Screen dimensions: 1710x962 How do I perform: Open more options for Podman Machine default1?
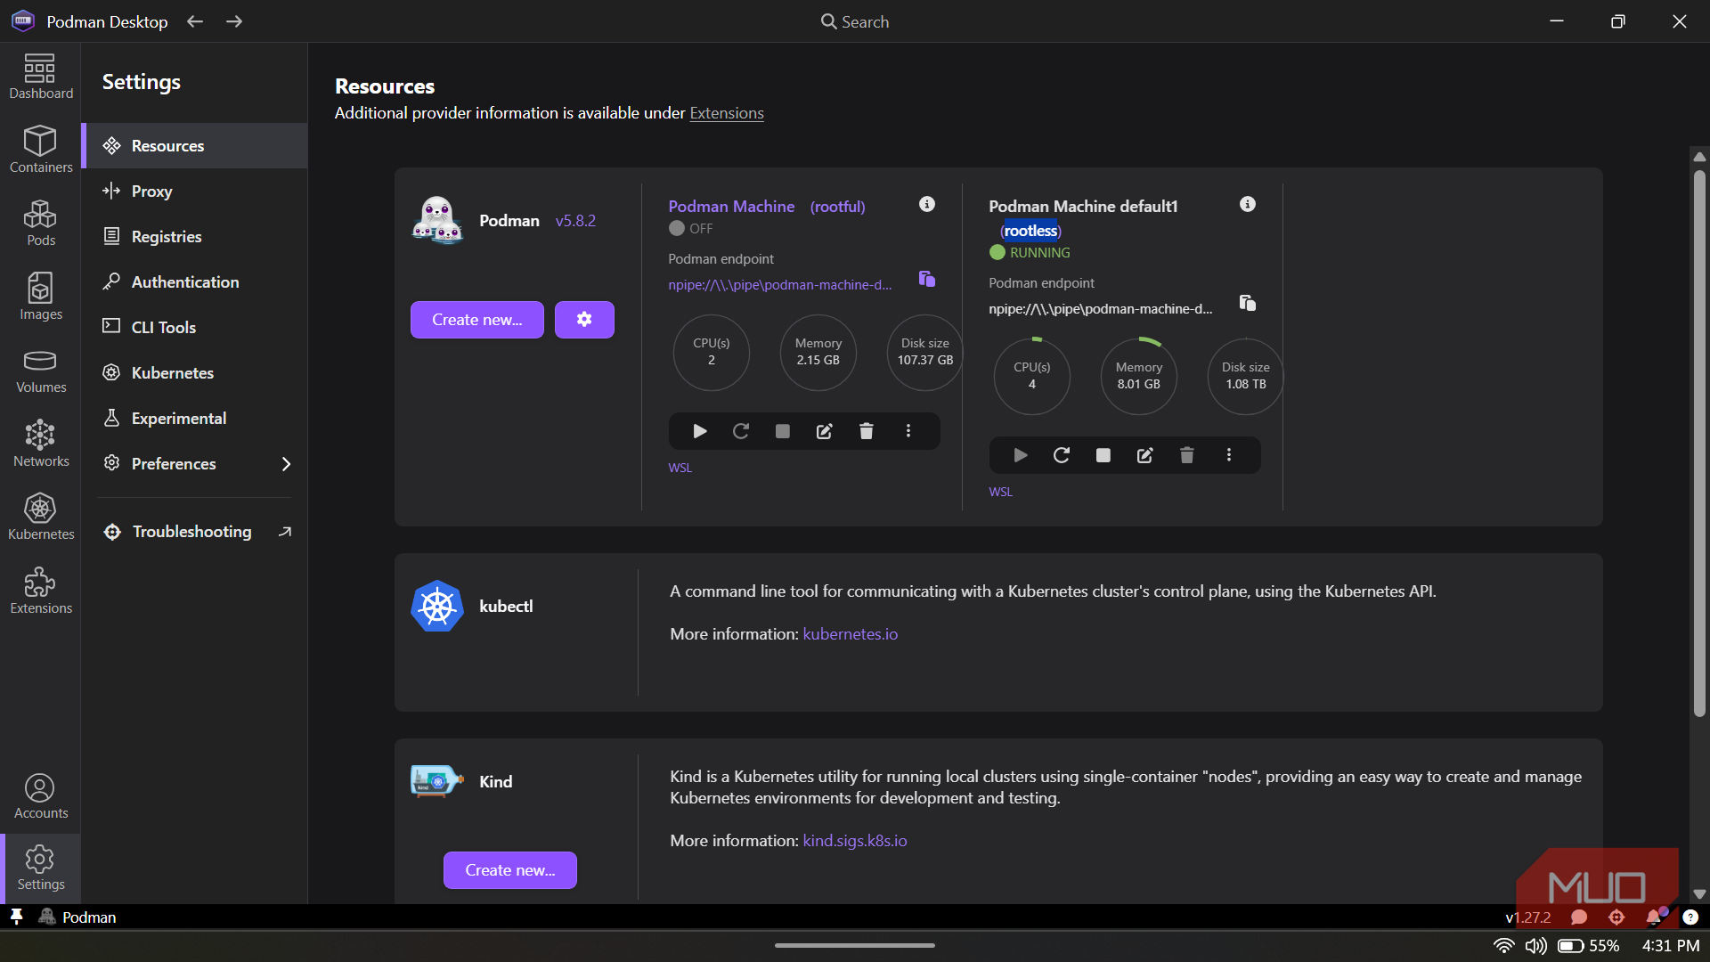(x=1229, y=455)
